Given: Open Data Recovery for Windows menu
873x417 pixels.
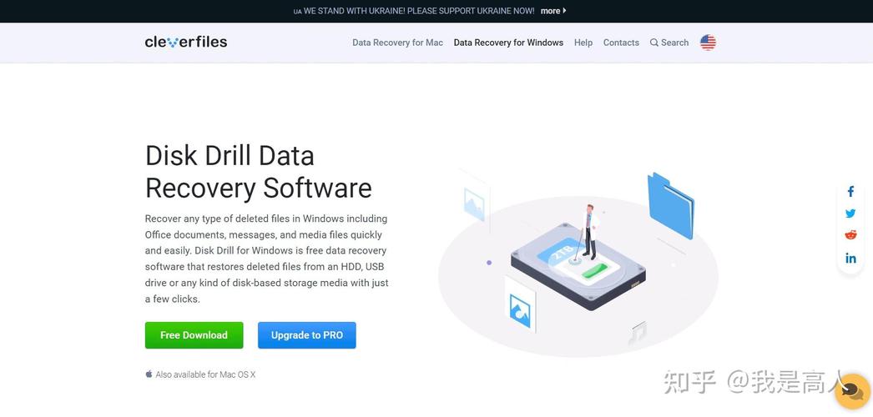Looking at the screenshot, I should pyautogui.click(x=508, y=43).
